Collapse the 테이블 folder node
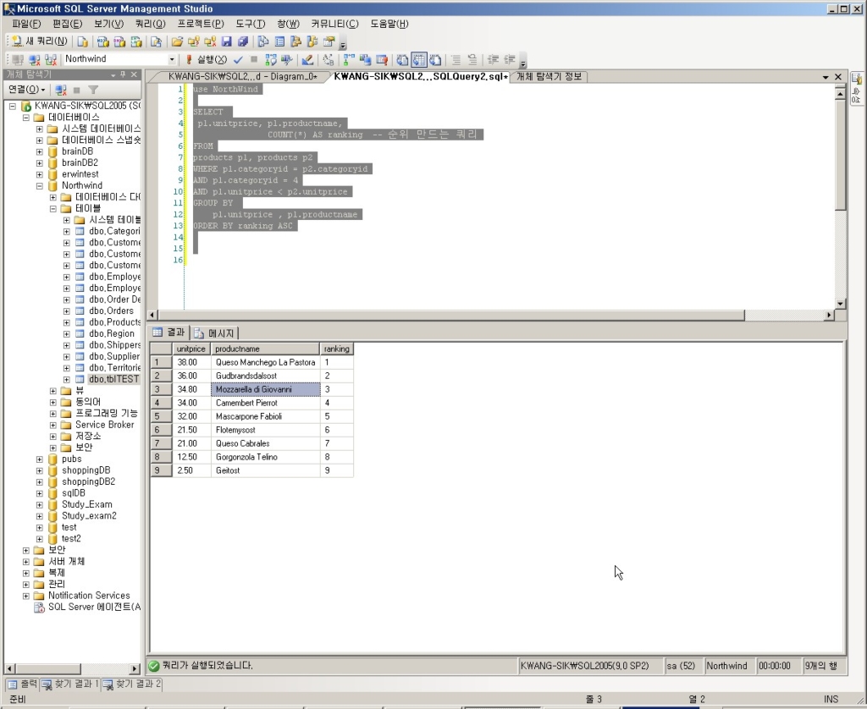The width and height of the screenshot is (867, 709). (x=53, y=208)
